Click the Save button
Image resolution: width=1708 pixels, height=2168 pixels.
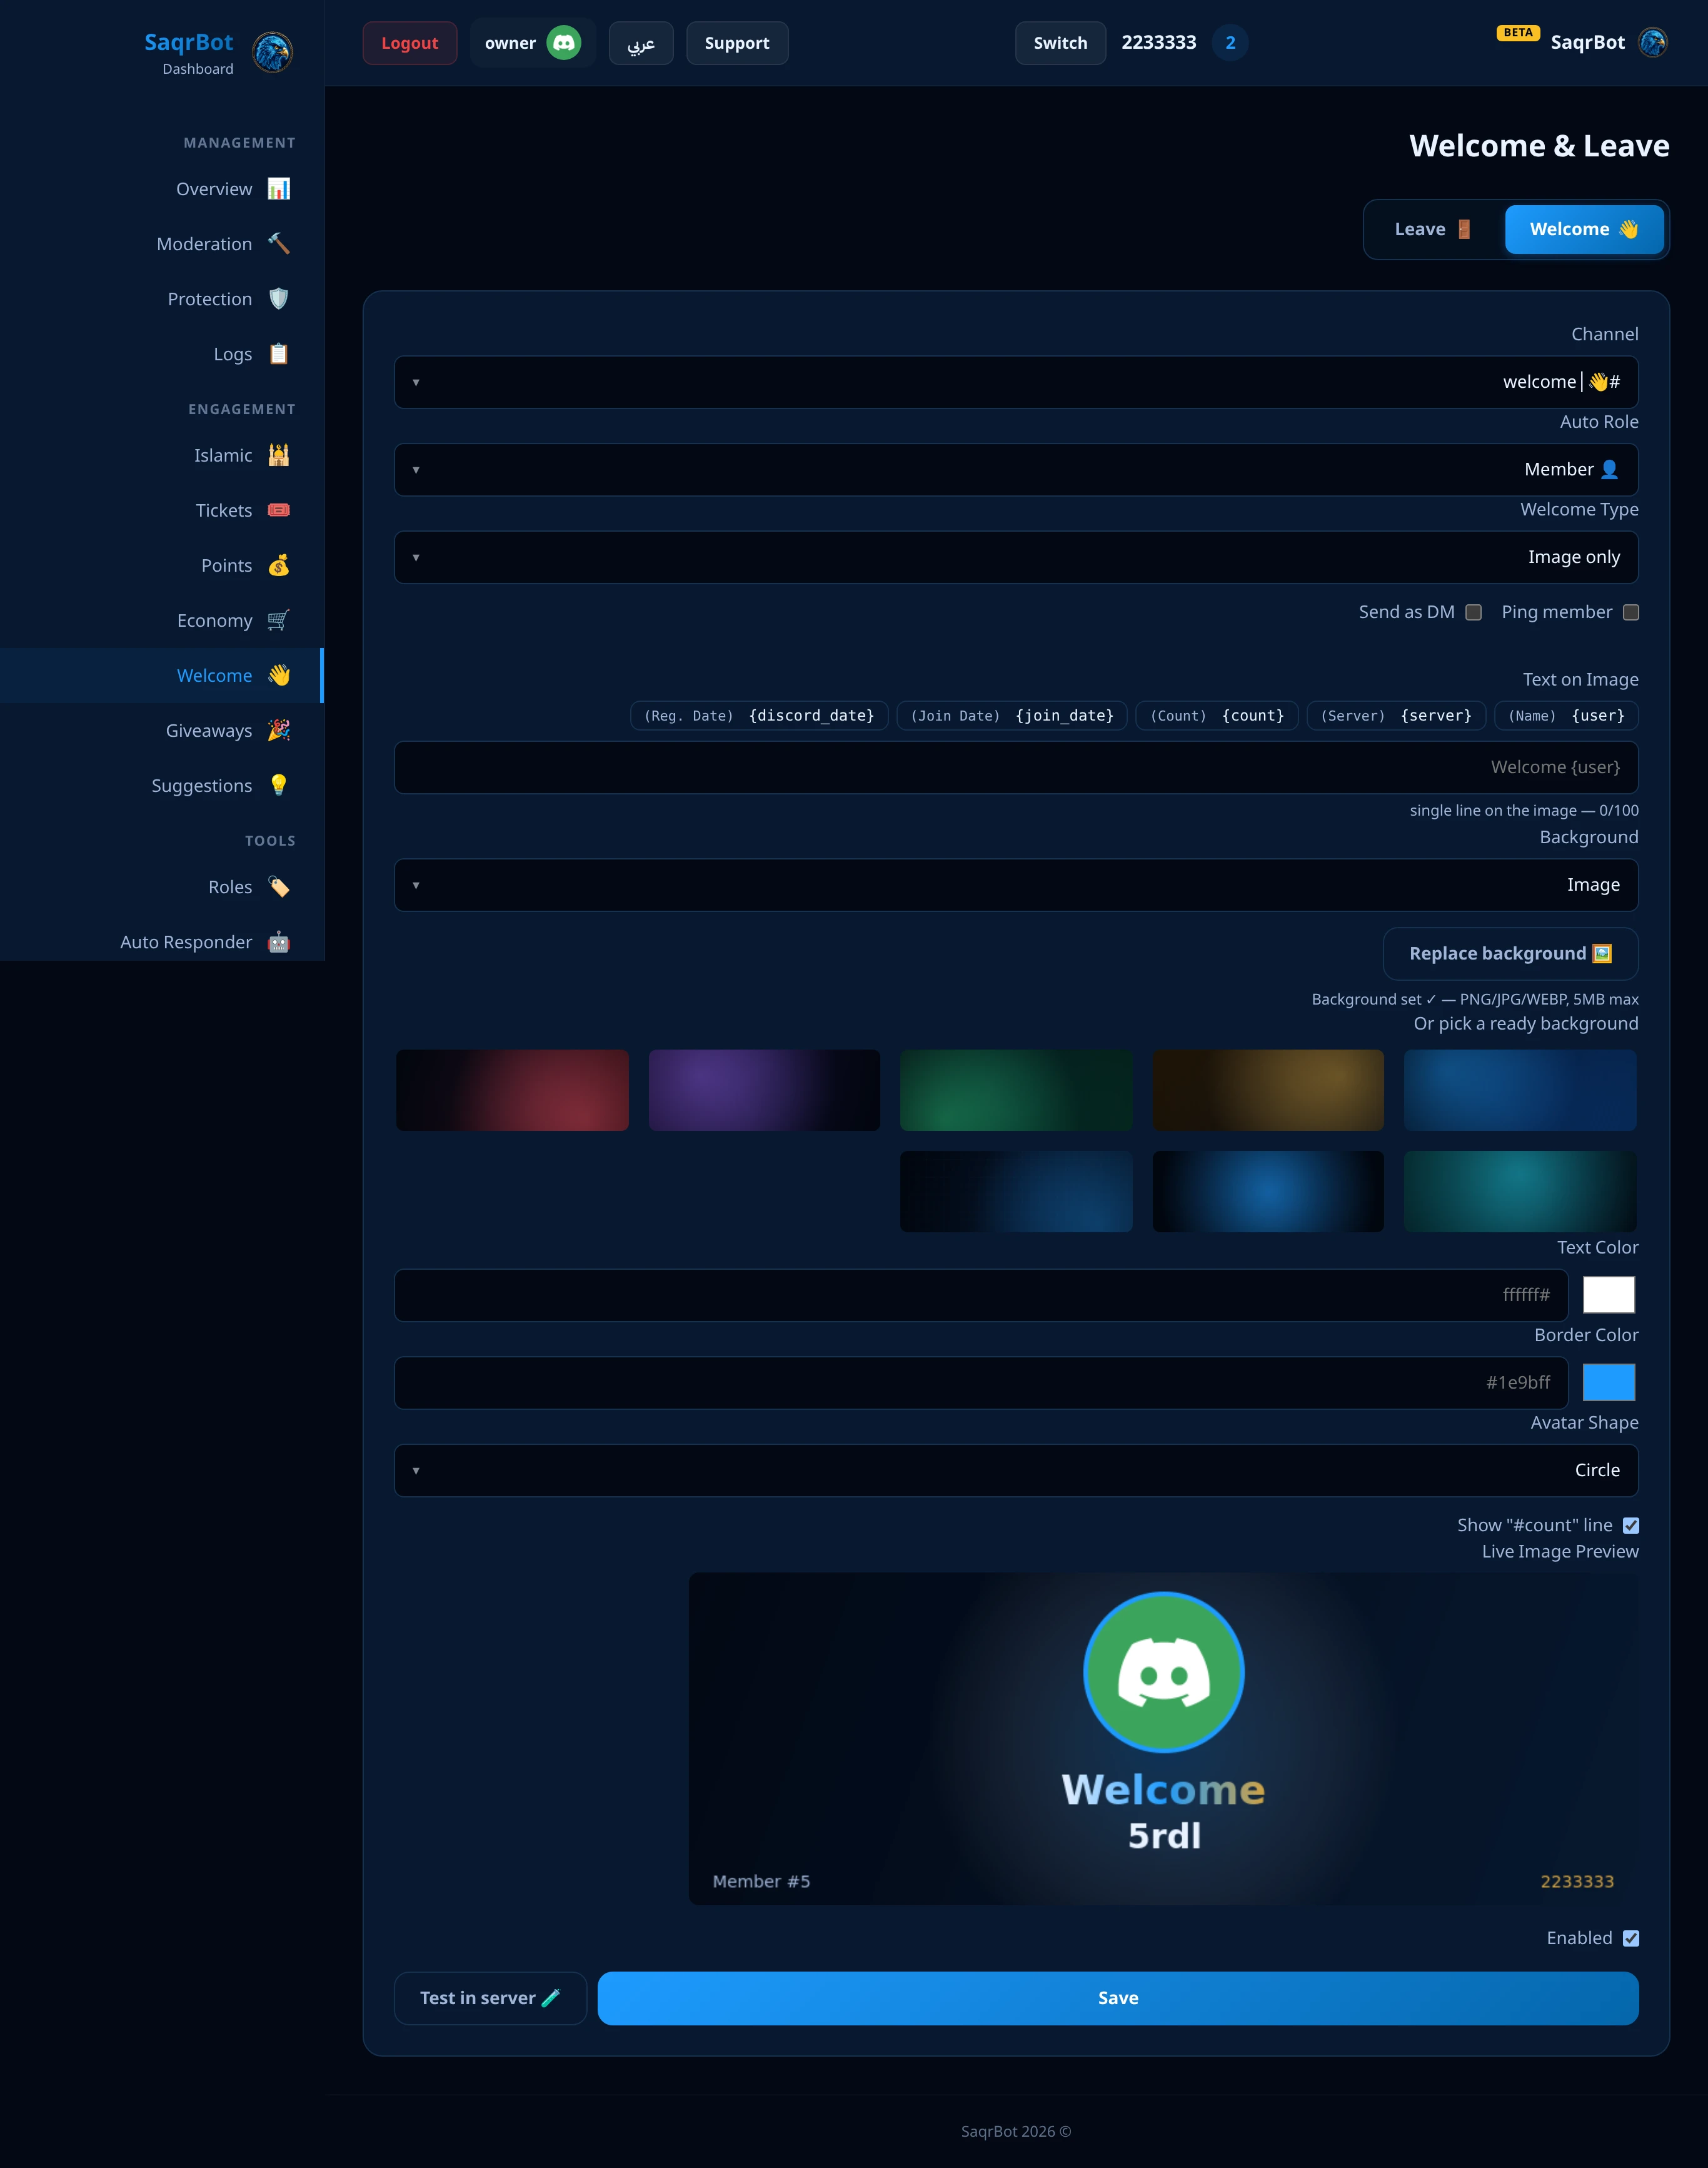coord(1118,1999)
